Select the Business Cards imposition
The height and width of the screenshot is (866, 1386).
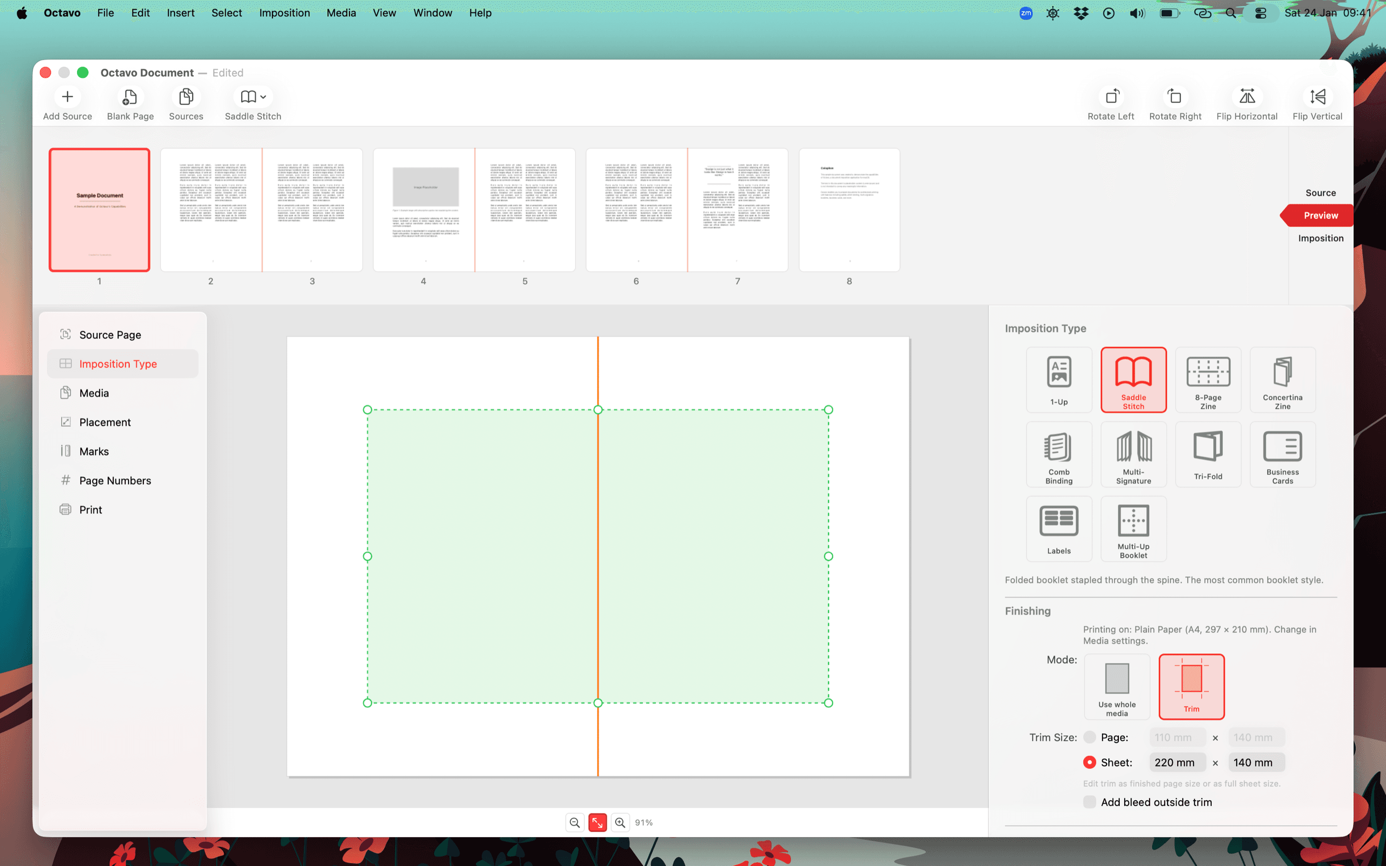point(1283,454)
